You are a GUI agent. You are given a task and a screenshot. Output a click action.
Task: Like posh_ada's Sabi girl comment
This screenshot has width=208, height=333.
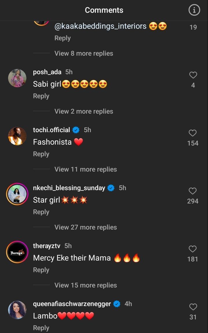[193, 75]
